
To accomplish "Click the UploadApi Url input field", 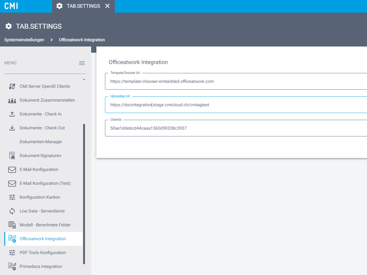I will point(236,105).
